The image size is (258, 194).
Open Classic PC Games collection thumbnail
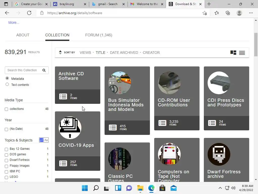(x=120, y=159)
